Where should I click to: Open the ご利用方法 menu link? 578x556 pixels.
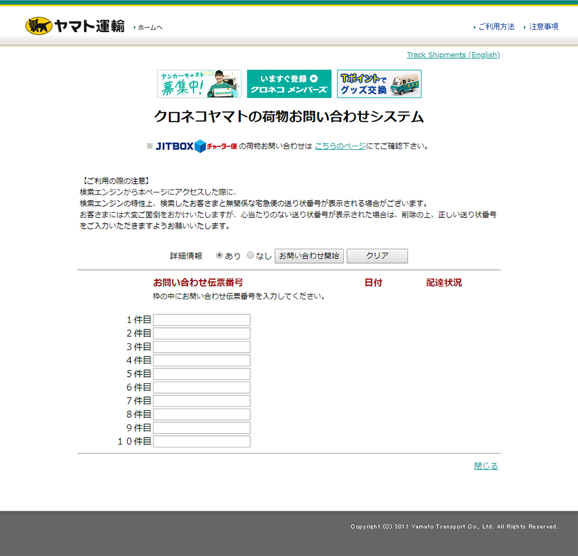pyautogui.click(x=496, y=27)
